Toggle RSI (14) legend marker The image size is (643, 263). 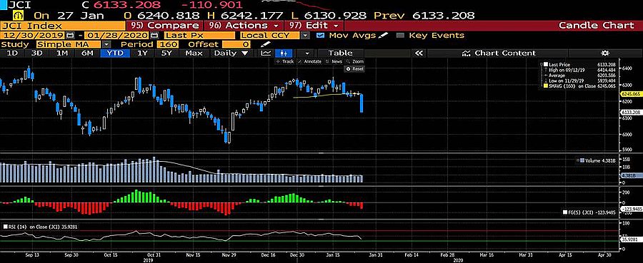[x=5, y=226]
